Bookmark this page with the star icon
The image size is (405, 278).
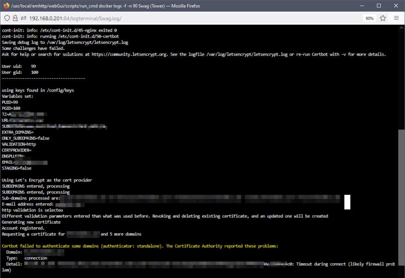pyautogui.click(x=383, y=18)
